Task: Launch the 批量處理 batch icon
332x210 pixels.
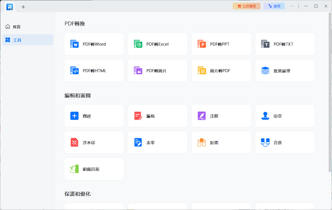Action: [265, 70]
